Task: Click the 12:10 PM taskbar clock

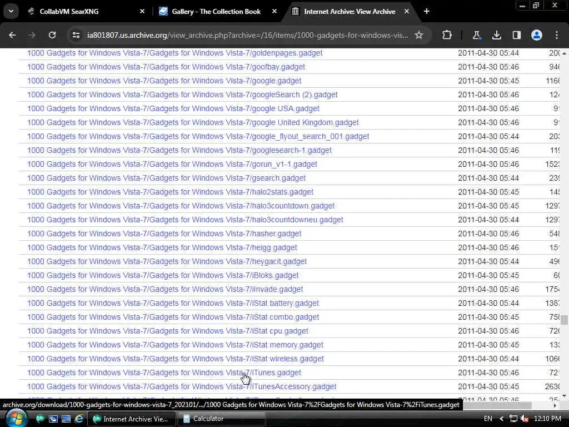Action: point(547,419)
